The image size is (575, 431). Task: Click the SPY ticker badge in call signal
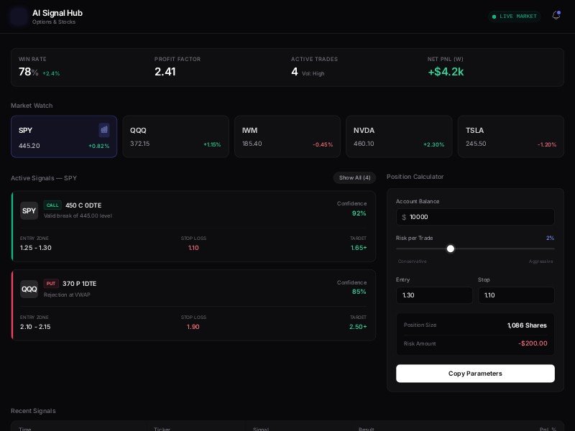coord(29,210)
